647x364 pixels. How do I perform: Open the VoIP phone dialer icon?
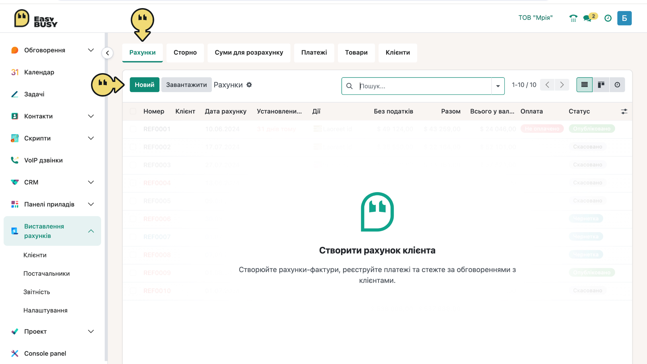573,18
